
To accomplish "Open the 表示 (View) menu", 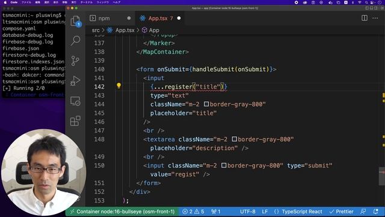I will (56, 2).
